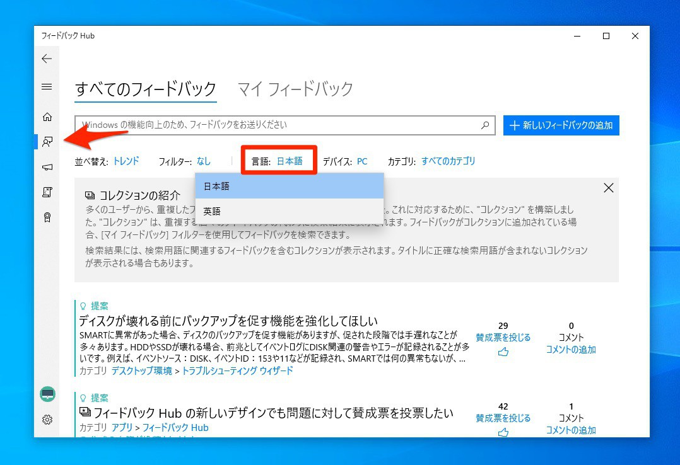Open Achievements badge icon in sidebar
Image resolution: width=680 pixels, height=465 pixels.
(47, 217)
